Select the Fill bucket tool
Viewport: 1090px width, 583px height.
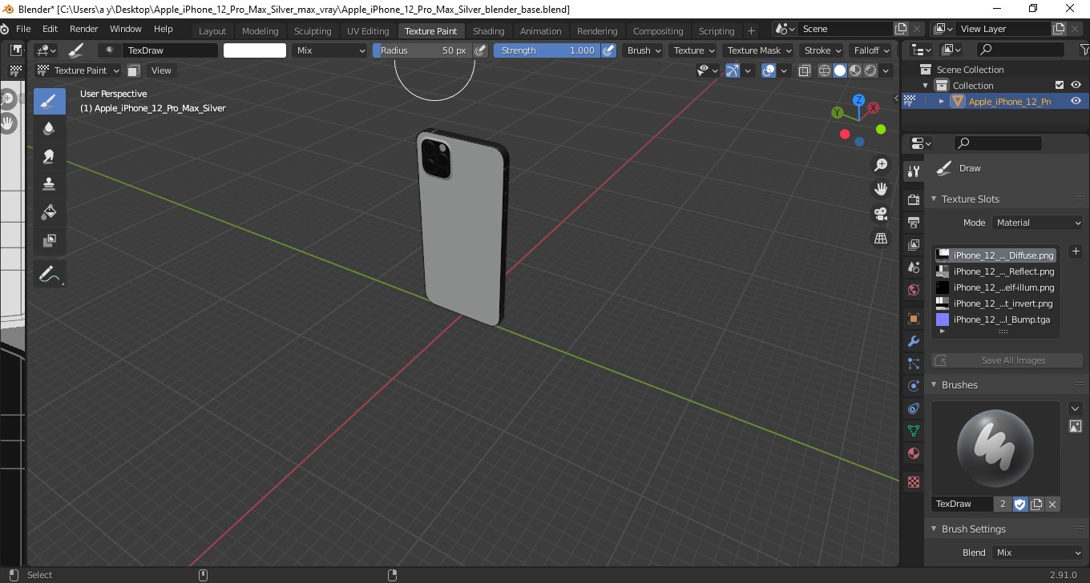tap(49, 211)
